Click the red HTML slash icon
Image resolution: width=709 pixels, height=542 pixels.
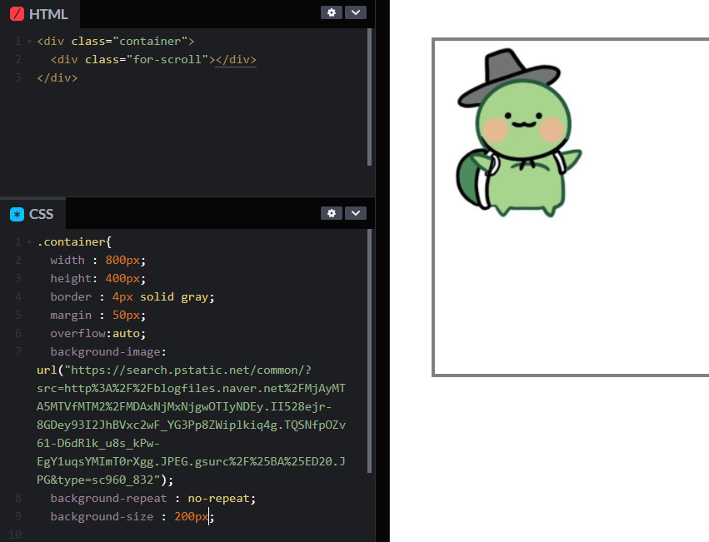[x=17, y=14]
